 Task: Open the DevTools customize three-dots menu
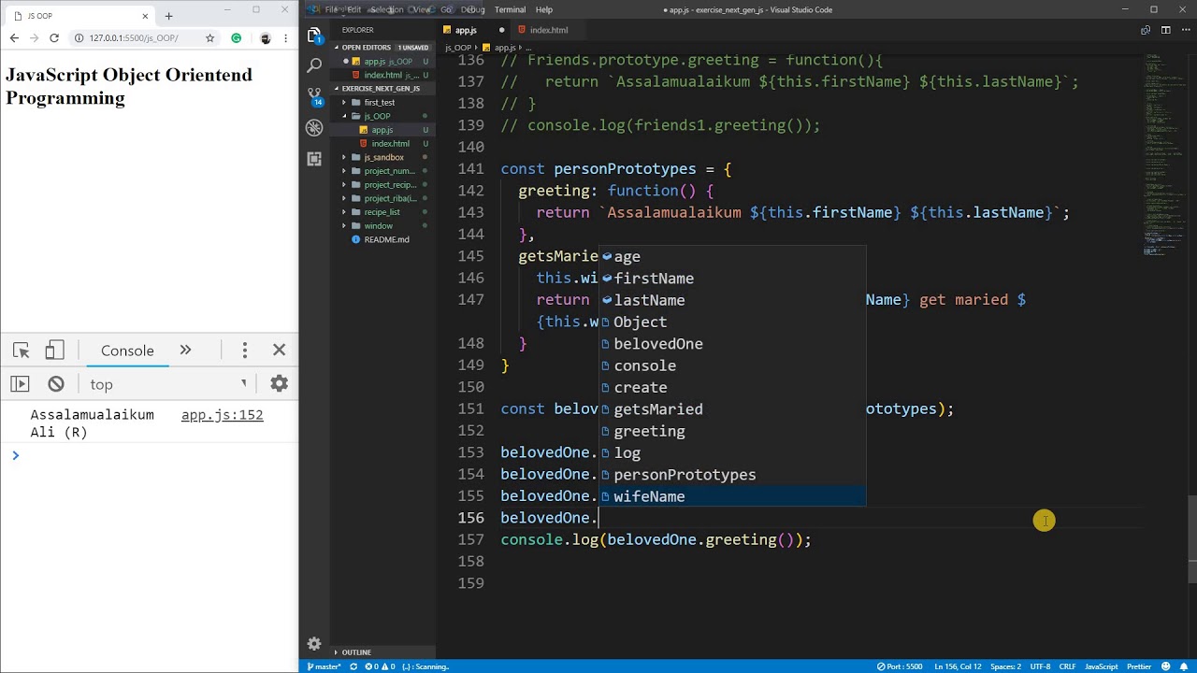244,351
